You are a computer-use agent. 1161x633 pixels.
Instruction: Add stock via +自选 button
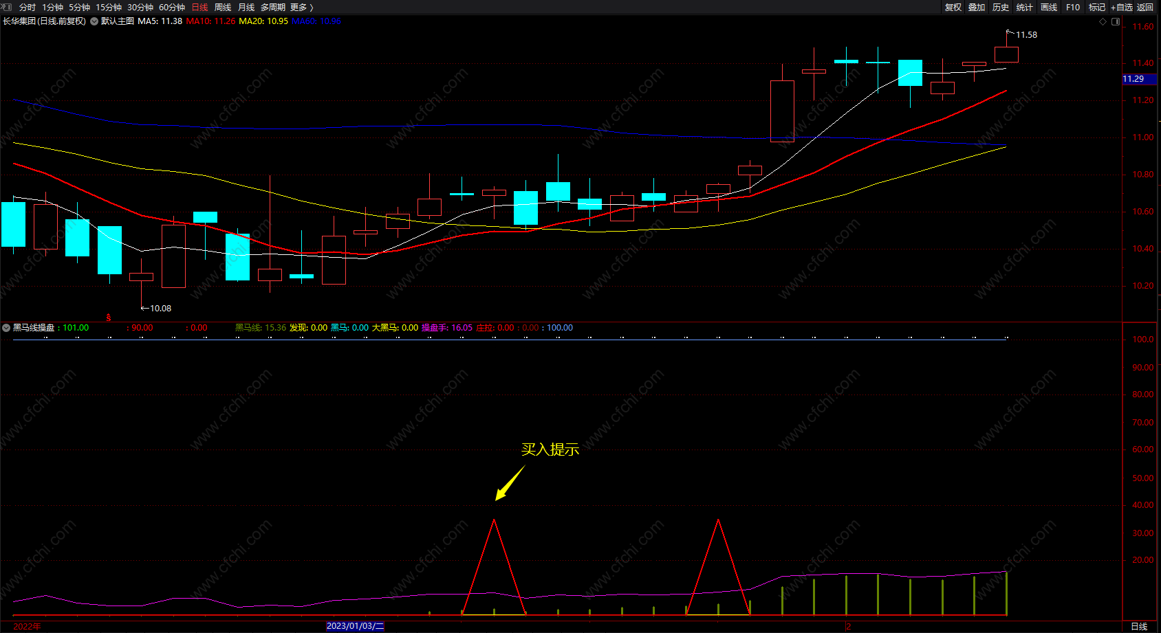click(x=1122, y=7)
